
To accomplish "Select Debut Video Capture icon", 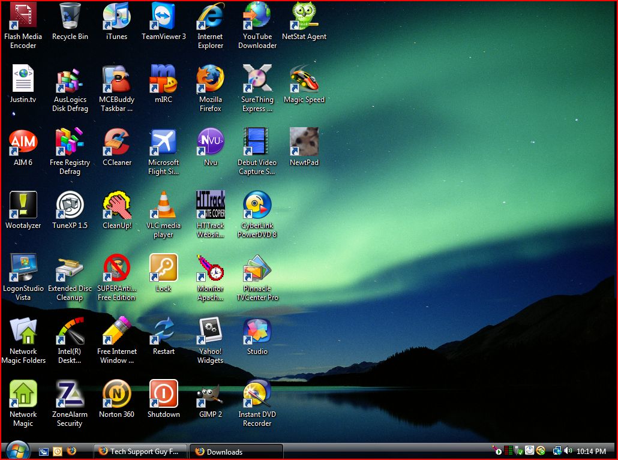I will [257, 142].
